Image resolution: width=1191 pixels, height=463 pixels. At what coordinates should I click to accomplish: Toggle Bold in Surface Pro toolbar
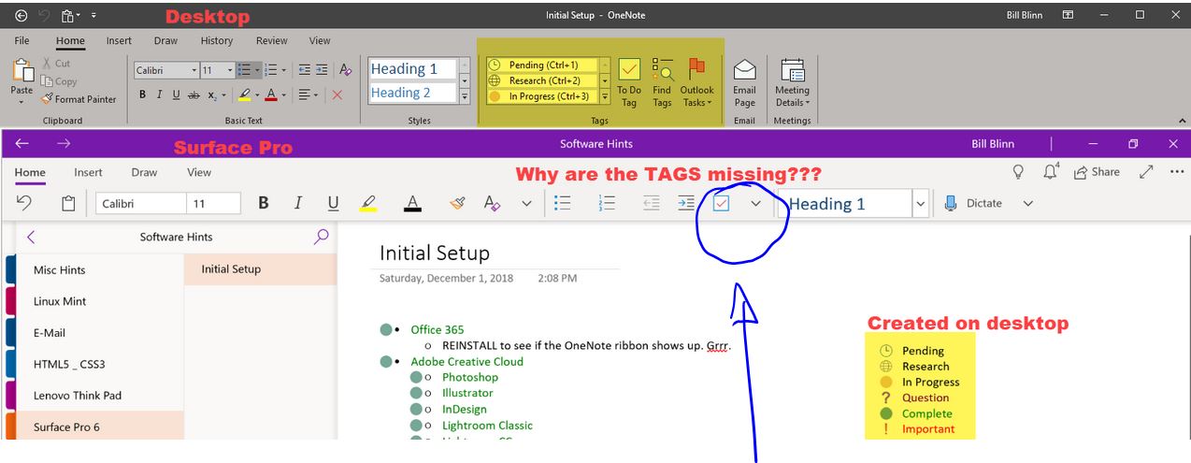pos(264,203)
